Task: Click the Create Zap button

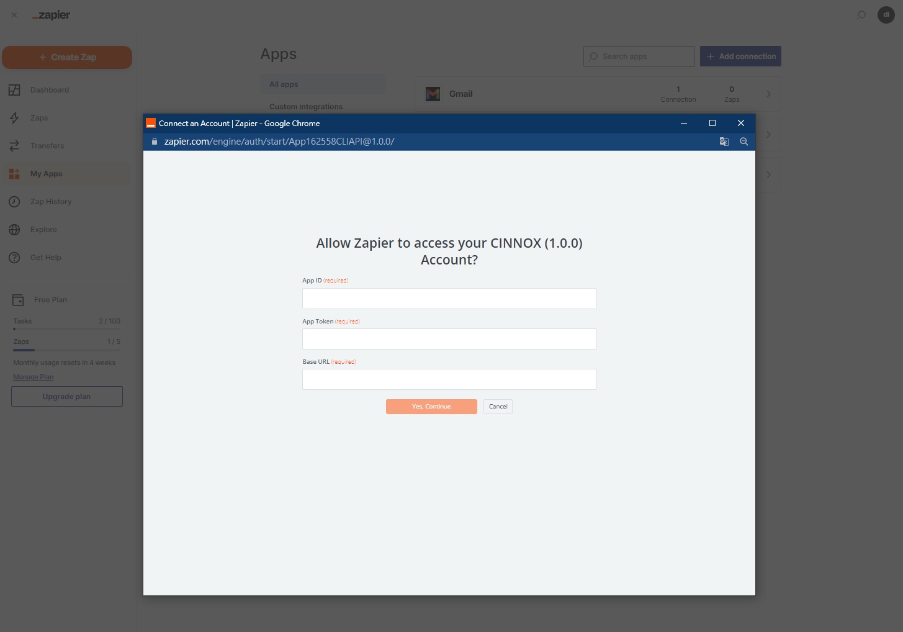Action: pyautogui.click(x=67, y=57)
